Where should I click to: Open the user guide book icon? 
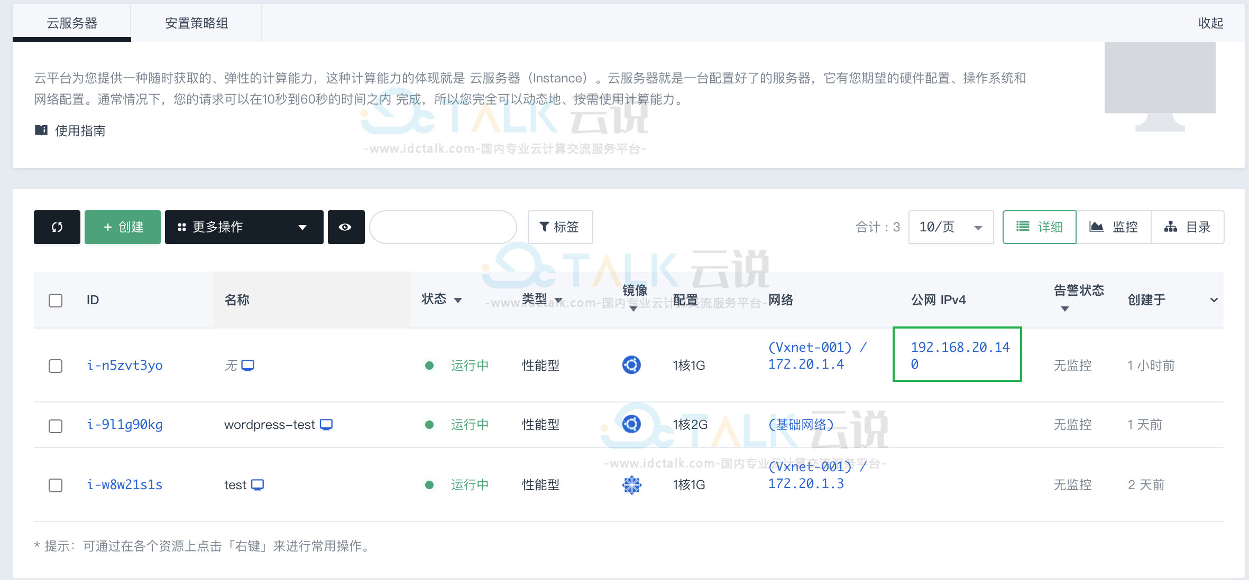41,130
